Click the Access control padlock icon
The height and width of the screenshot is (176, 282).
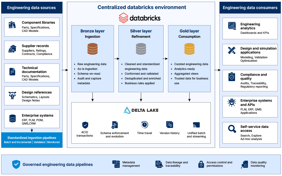pos(201,164)
